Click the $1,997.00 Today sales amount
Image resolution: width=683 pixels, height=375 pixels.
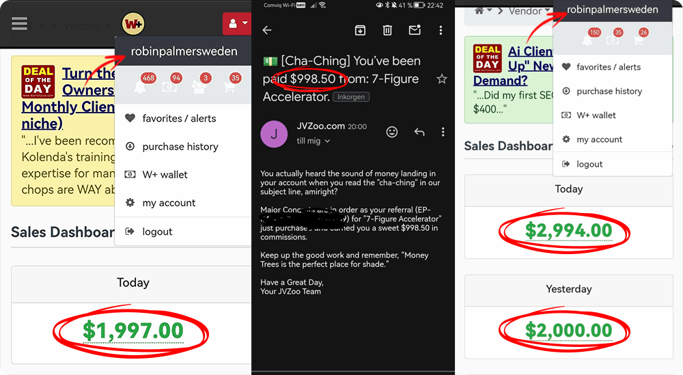click(x=133, y=330)
